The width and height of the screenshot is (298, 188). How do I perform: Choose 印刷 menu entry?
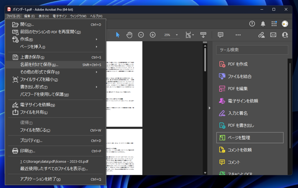pos(56,151)
